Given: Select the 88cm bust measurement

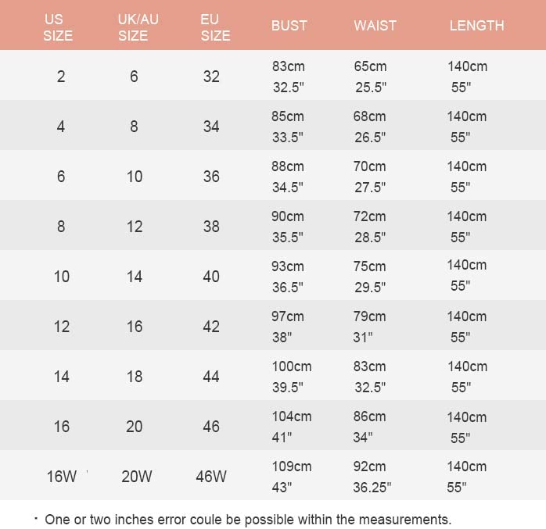Looking at the screenshot, I should coord(288,166).
